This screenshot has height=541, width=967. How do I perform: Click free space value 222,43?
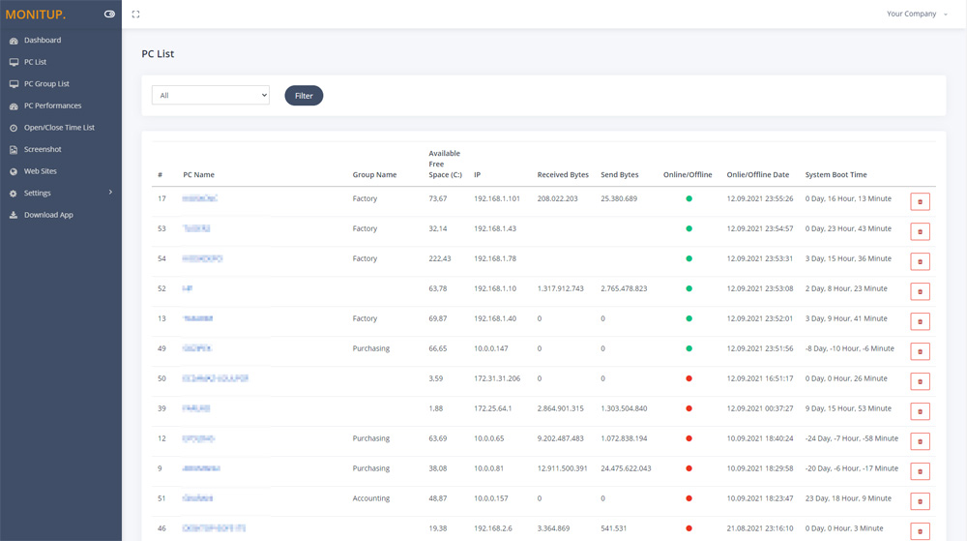(440, 258)
